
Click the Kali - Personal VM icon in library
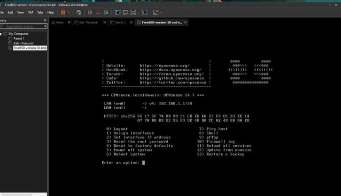(x=10, y=43)
